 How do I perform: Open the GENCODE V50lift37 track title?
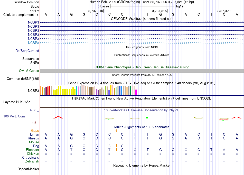(x=142, y=19)
